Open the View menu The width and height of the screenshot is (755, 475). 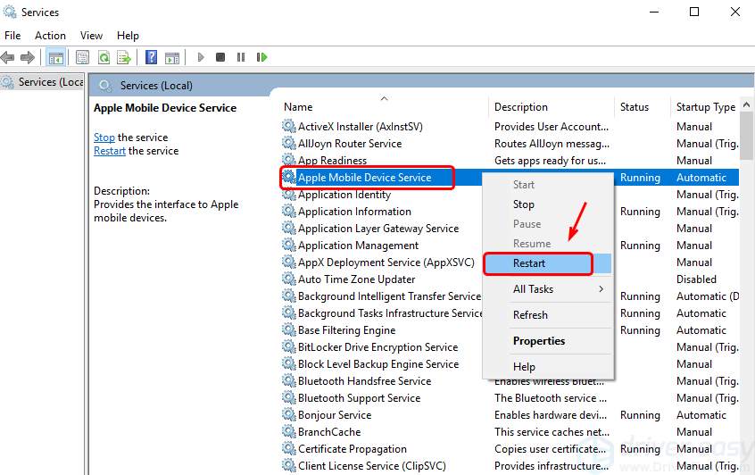coord(91,36)
